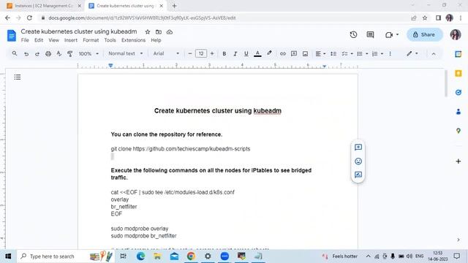Toggle bold formatting
The height and width of the screenshot is (263, 468).
tap(224, 53)
